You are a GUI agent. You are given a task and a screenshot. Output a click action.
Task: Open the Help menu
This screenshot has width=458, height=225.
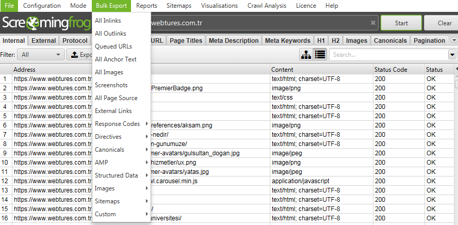click(332, 6)
